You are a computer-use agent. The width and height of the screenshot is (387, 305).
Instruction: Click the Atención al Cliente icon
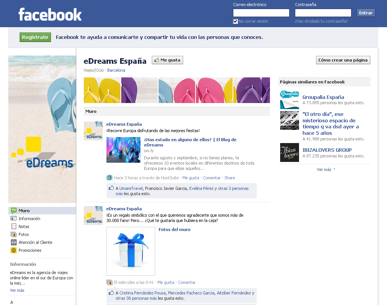point(14,242)
